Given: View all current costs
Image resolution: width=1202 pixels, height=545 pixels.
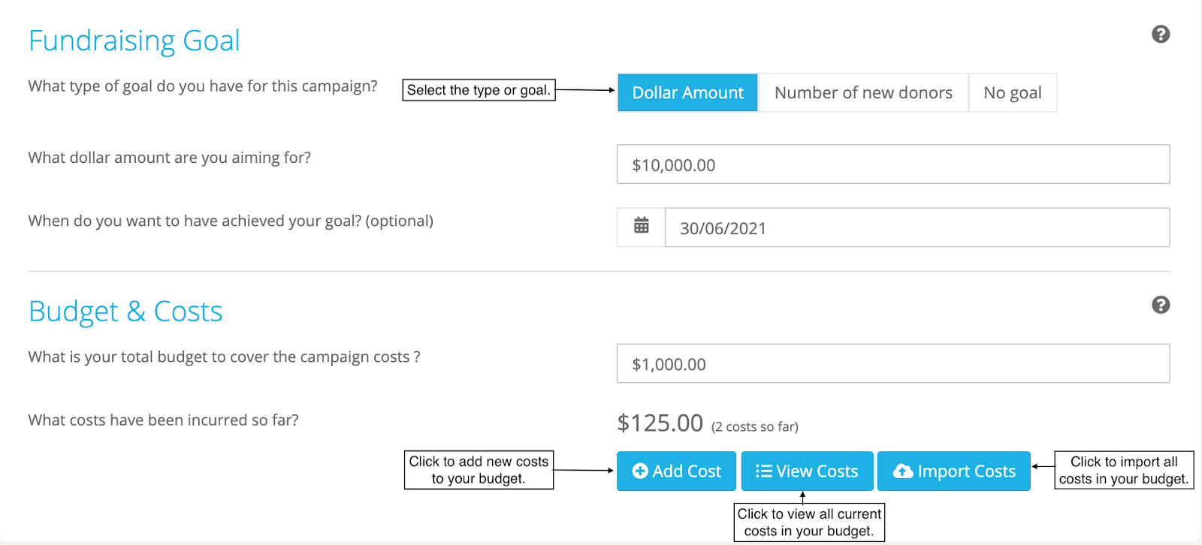Looking at the screenshot, I should point(807,471).
